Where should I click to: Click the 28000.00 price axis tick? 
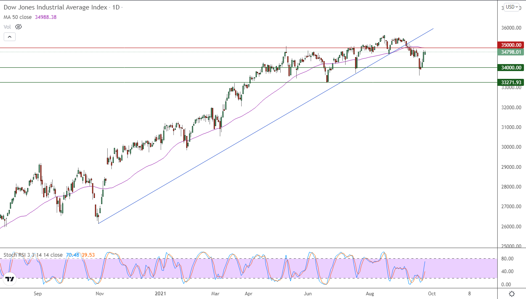point(511,187)
